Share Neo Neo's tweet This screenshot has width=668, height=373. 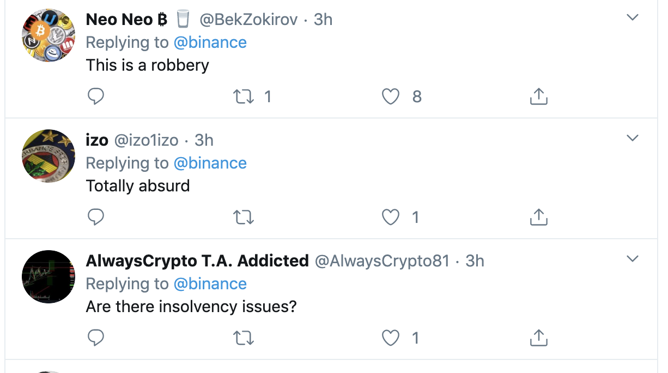pos(538,97)
